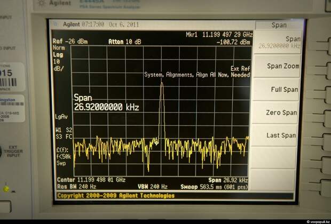Image resolution: width=331 pixels, height=224 pixels.
Task: Click the Atten 10 dB label
Action: (124, 42)
